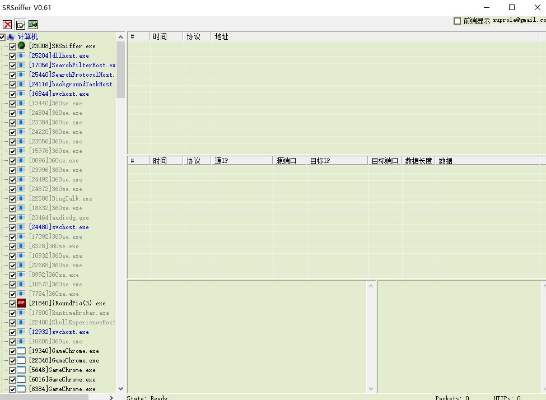Uncheck the [24872]360se.exe checkbox

[x=12, y=189]
